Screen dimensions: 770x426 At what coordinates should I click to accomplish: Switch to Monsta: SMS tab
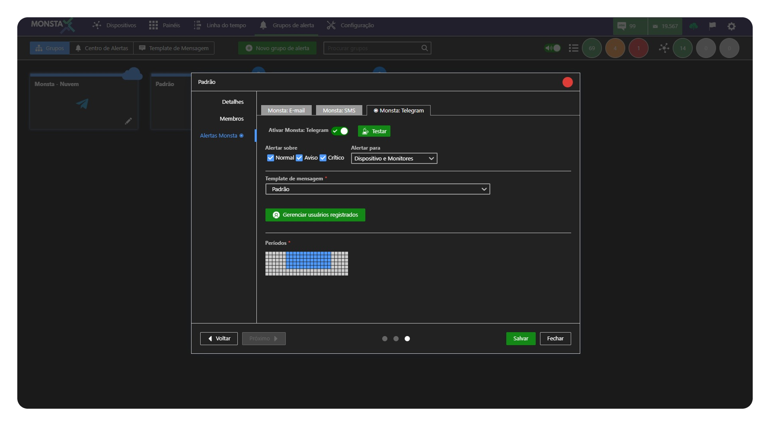coord(339,111)
